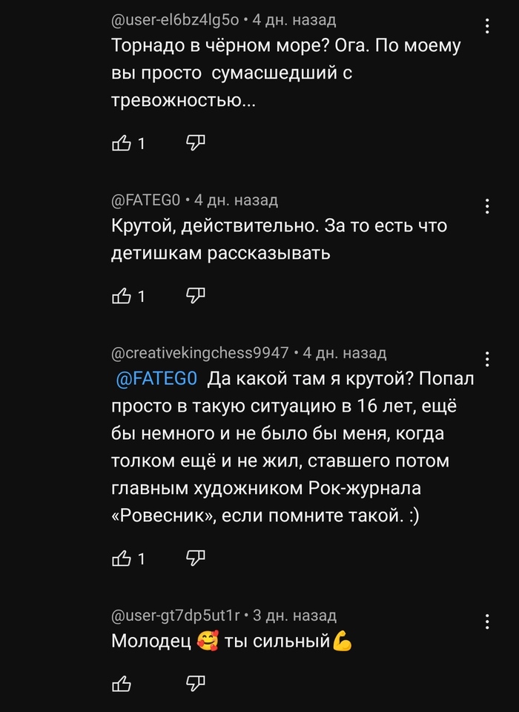519x712 pixels.
Task: Dislike FATEG0's Крутой comment
Action: click(195, 296)
